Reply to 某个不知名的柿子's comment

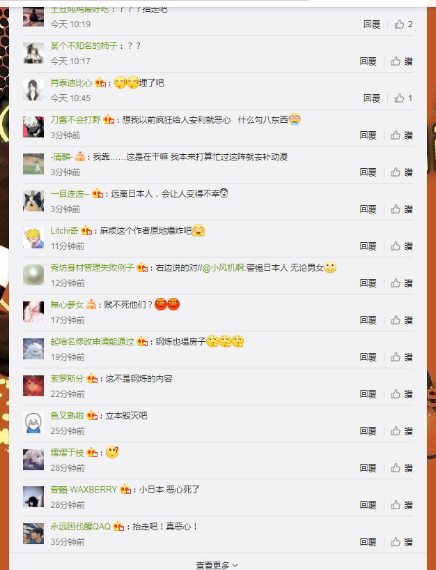[368, 61]
